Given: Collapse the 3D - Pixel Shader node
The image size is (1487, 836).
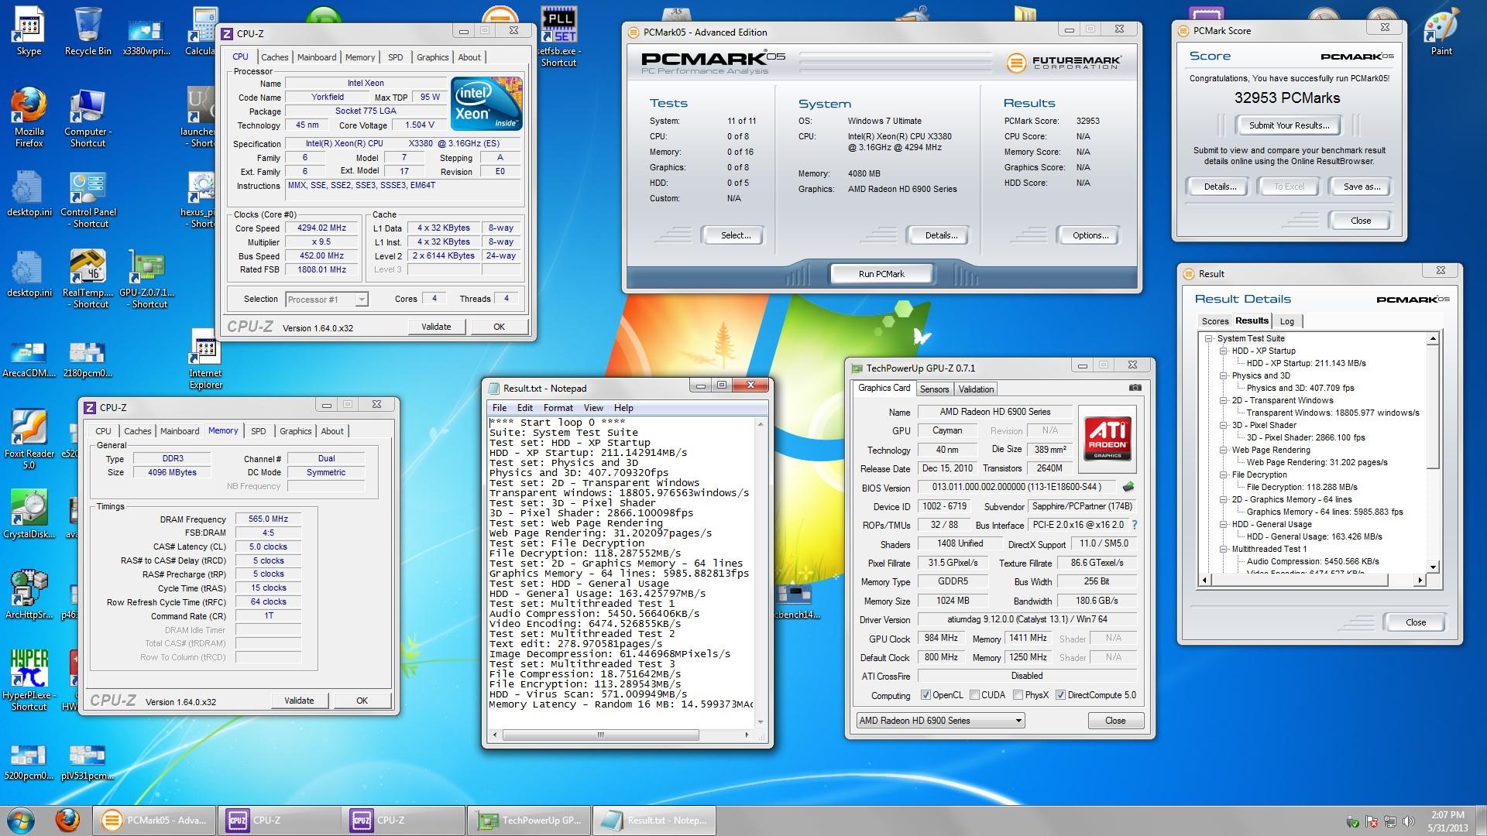Looking at the screenshot, I should click(x=1224, y=425).
